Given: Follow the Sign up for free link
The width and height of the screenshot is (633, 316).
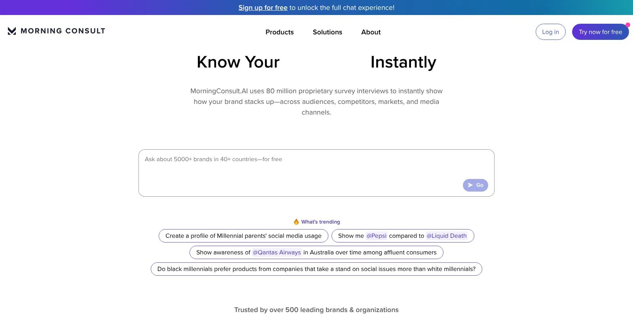Looking at the screenshot, I should pos(263,8).
